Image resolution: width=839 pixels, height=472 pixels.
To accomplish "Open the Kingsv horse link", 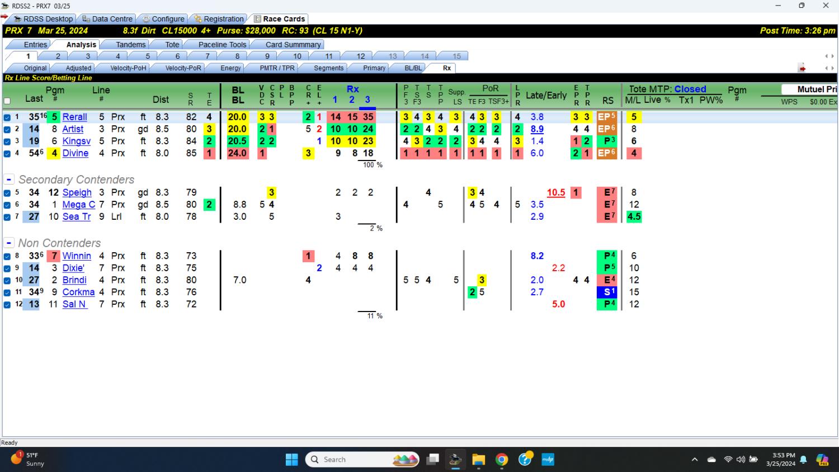I will tap(77, 141).
